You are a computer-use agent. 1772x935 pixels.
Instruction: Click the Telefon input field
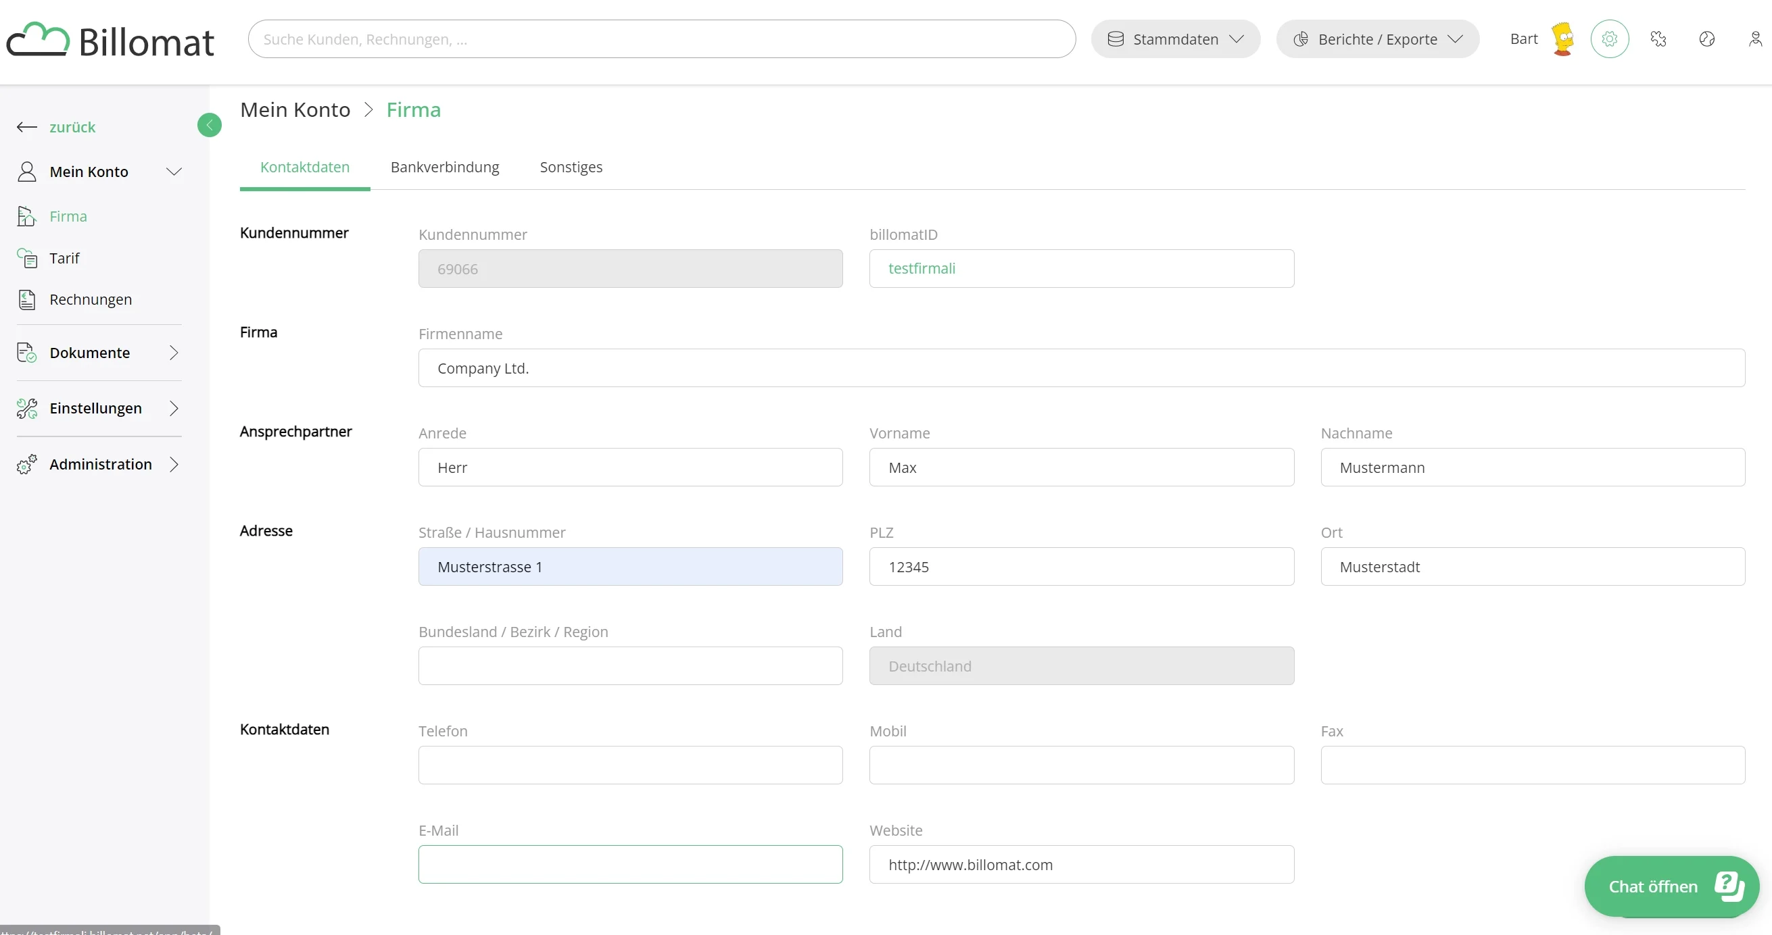tap(630, 765)
